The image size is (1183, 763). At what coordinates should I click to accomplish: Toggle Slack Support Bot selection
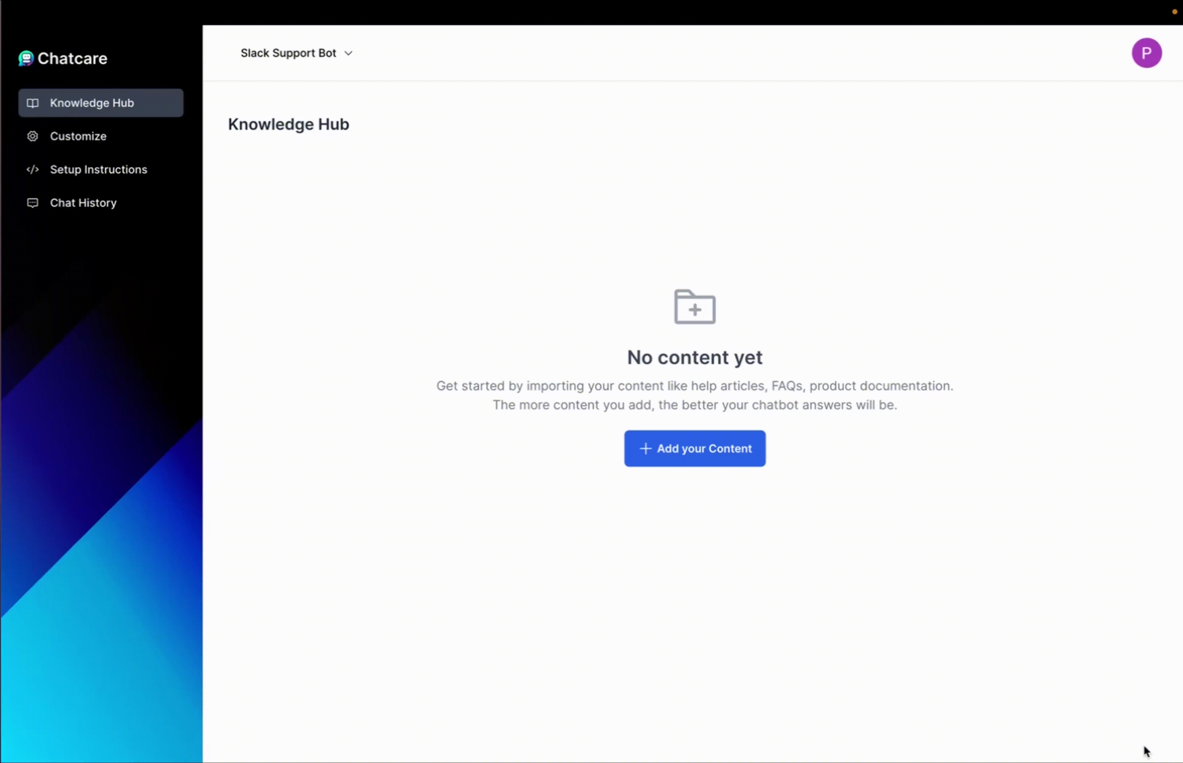[297, 53]
